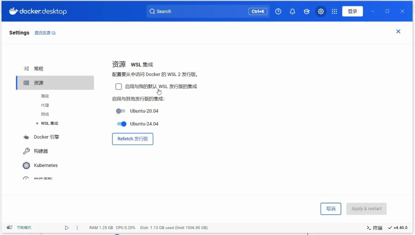Image resolution: width=415 pixels, height=235 pixels.
Task: Click the feedback icon beside 提供反馈
Action: pos(54,33)
